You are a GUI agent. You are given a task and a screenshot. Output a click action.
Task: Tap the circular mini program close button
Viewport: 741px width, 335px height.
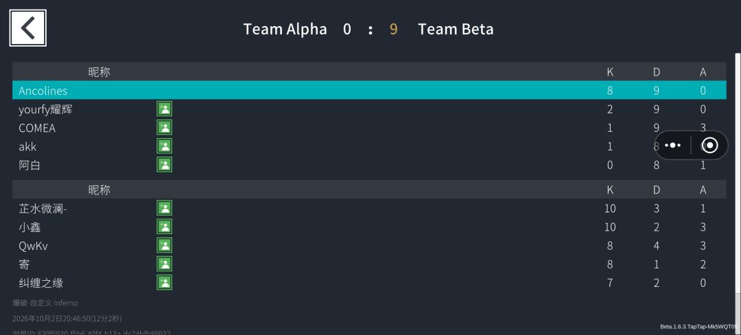(709, 145)
